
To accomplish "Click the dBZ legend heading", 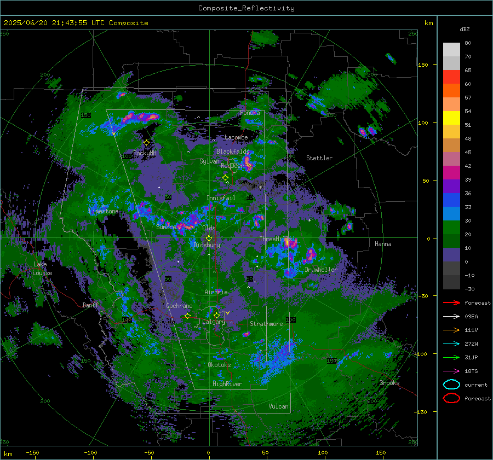I will tap(465, 30).
